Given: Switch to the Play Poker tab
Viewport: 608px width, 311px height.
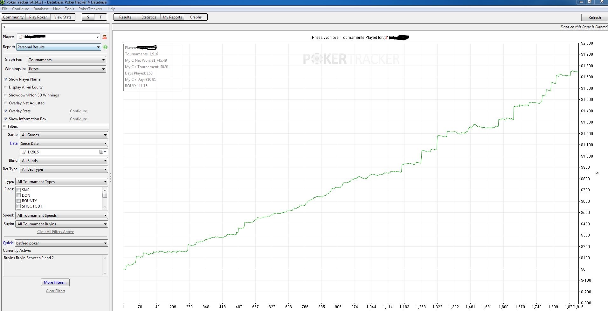Looking at the screenshot, I should click(38, 17).
